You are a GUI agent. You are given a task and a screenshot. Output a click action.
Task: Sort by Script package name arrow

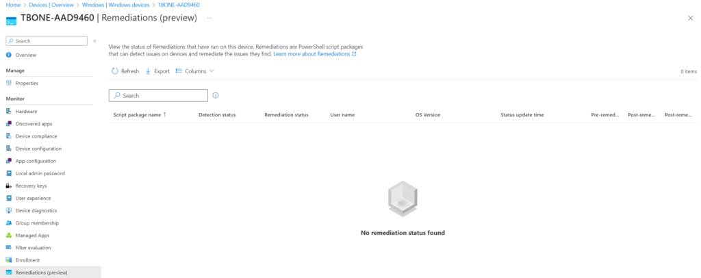pos(164,114)
